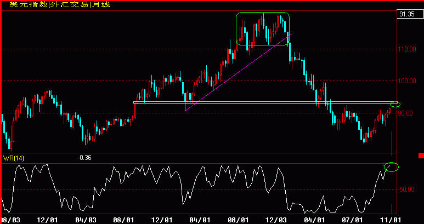Click the 04/03 date label
This screenshot has height=224, width=424.
(x=86, y=220)
